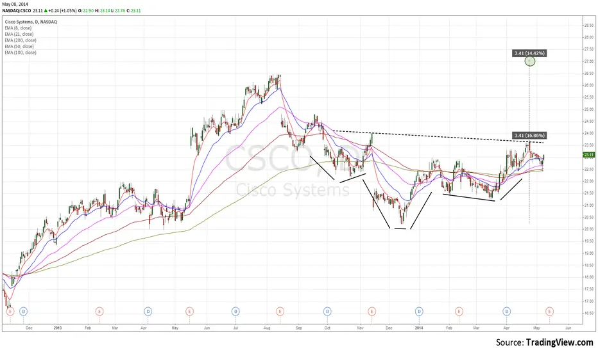This screenshot has width=598, height=352.
Task: Click the 28.50 price axis label
Action: (x=588, y=25)
